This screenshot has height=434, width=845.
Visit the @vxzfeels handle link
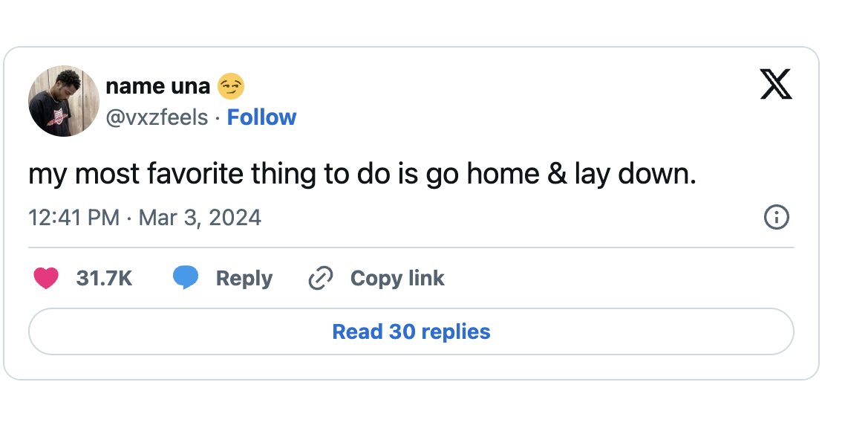(x=157, y=117)
